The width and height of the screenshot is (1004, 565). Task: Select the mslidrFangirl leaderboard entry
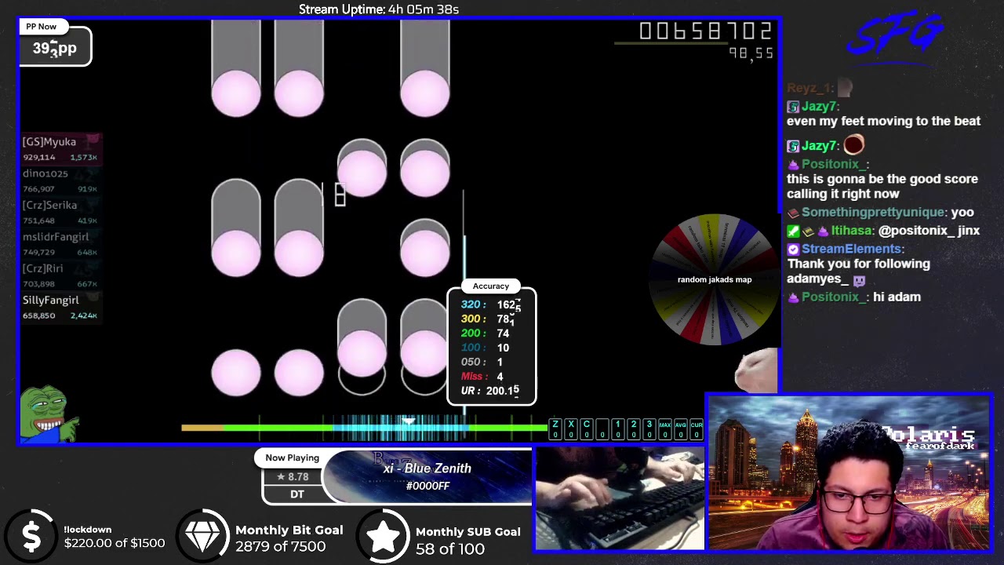coord(61,243)
